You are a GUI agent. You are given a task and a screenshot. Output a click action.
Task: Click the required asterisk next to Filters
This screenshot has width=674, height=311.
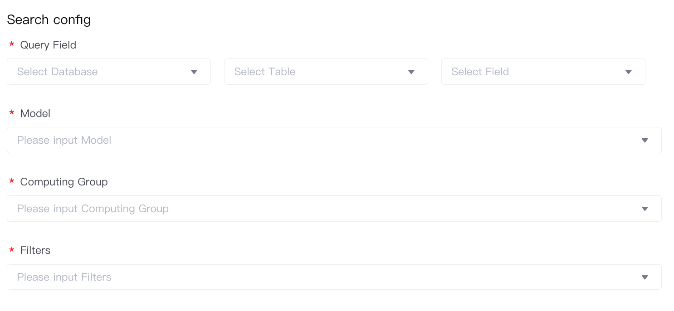tap(12, 251)
